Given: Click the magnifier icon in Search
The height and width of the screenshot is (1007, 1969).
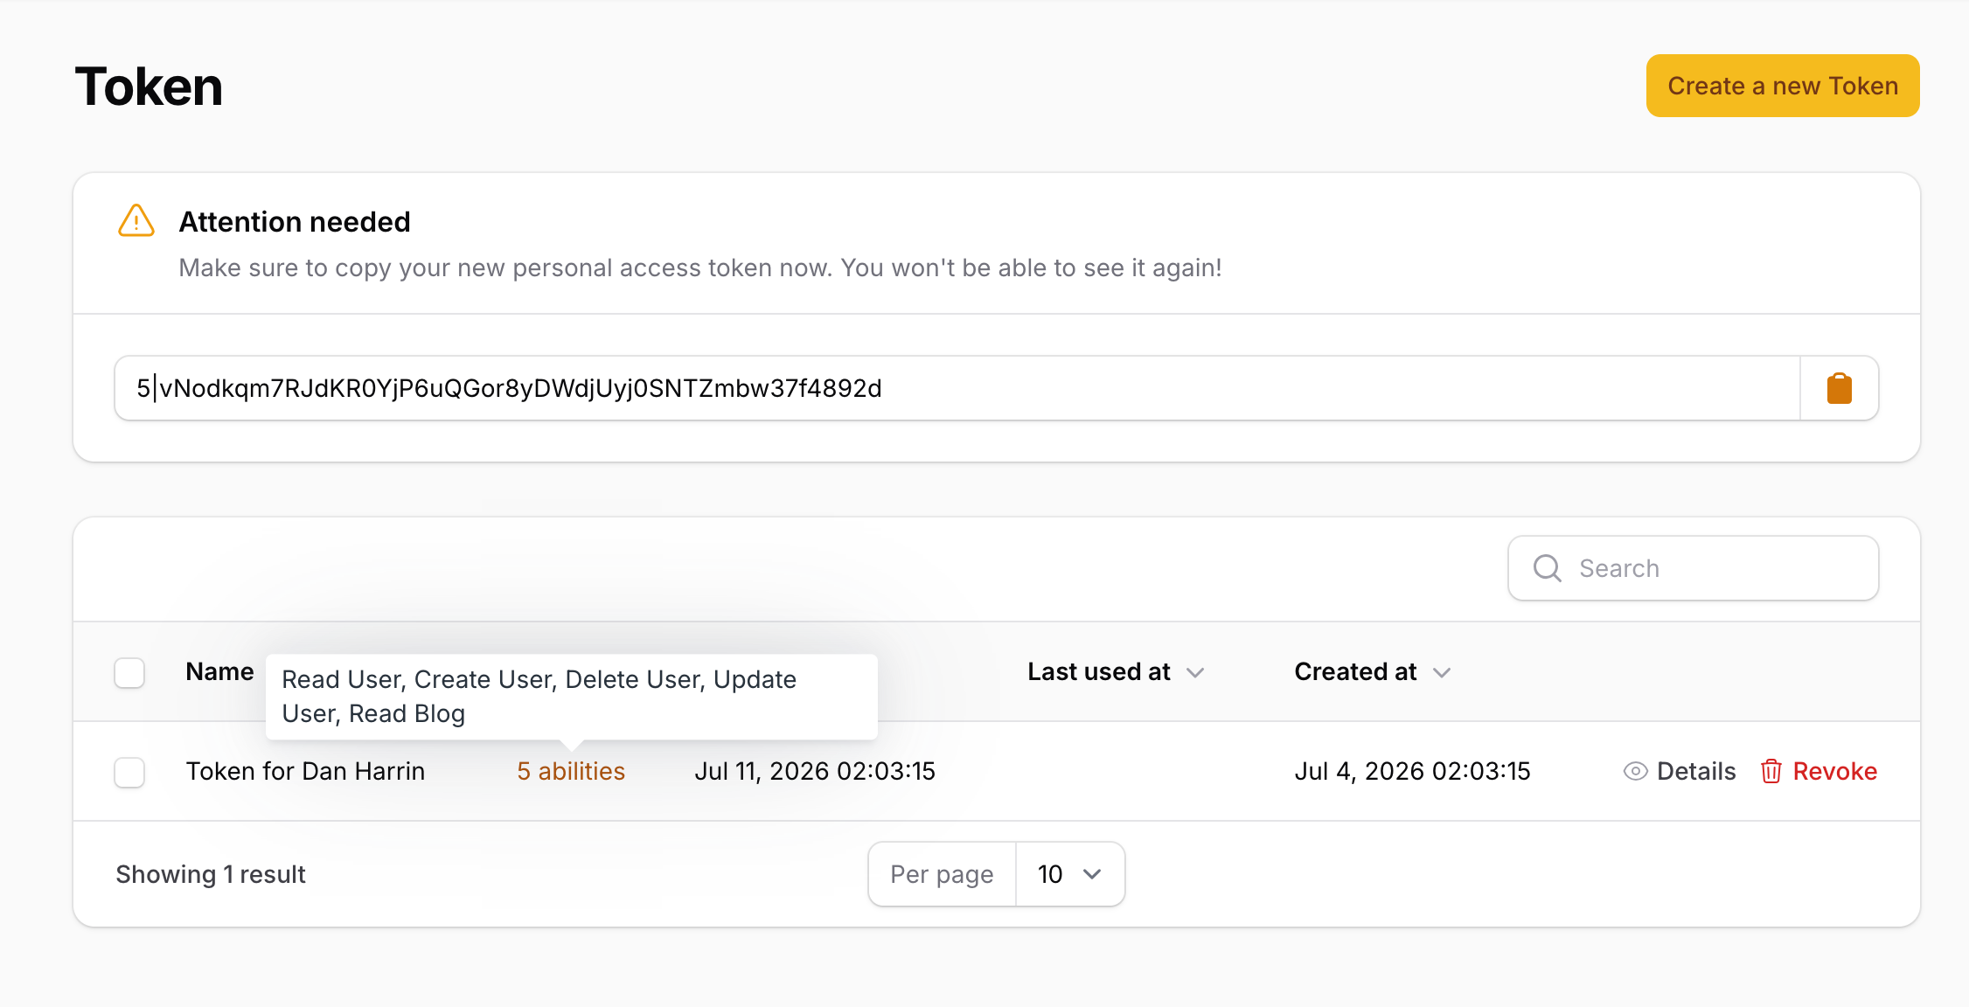Looking at the screenshot, I should point(1547,568).
